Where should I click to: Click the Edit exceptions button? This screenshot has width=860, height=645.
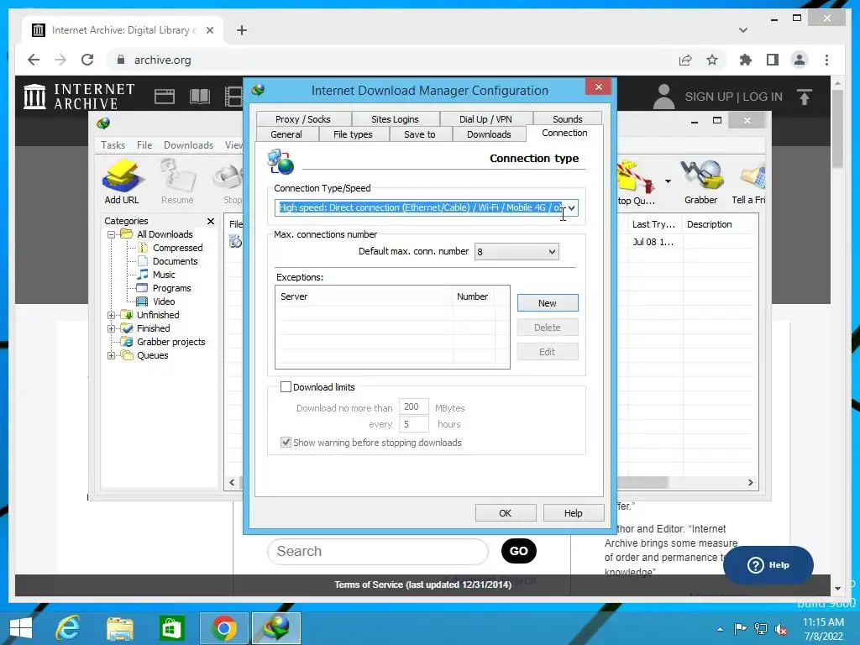(548, 352)
